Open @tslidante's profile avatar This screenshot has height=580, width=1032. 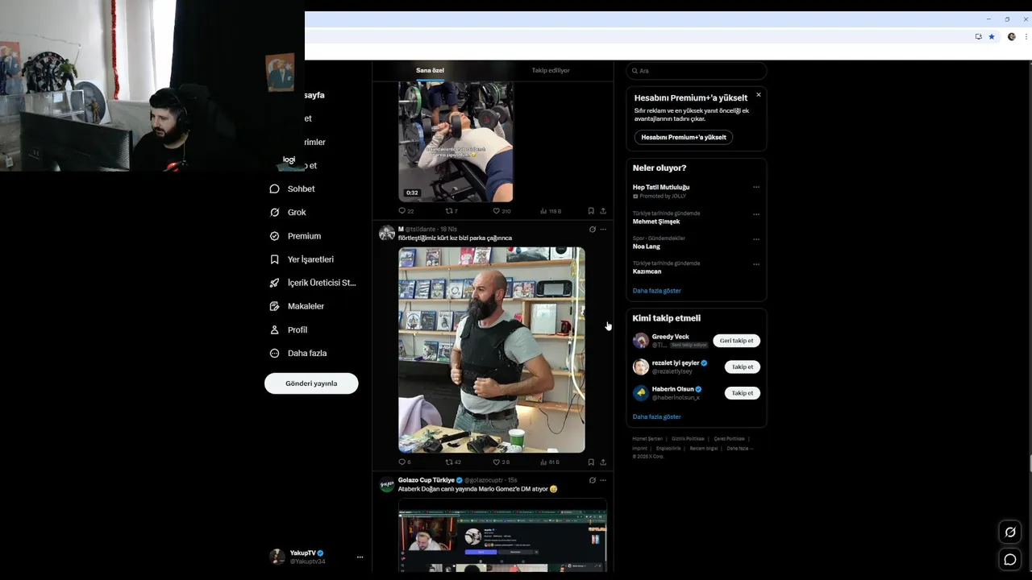(x=387, y=234)
